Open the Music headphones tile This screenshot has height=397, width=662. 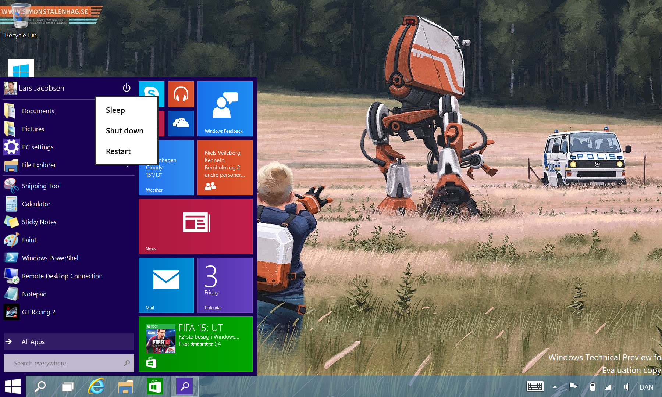click(x=181, y=94)
